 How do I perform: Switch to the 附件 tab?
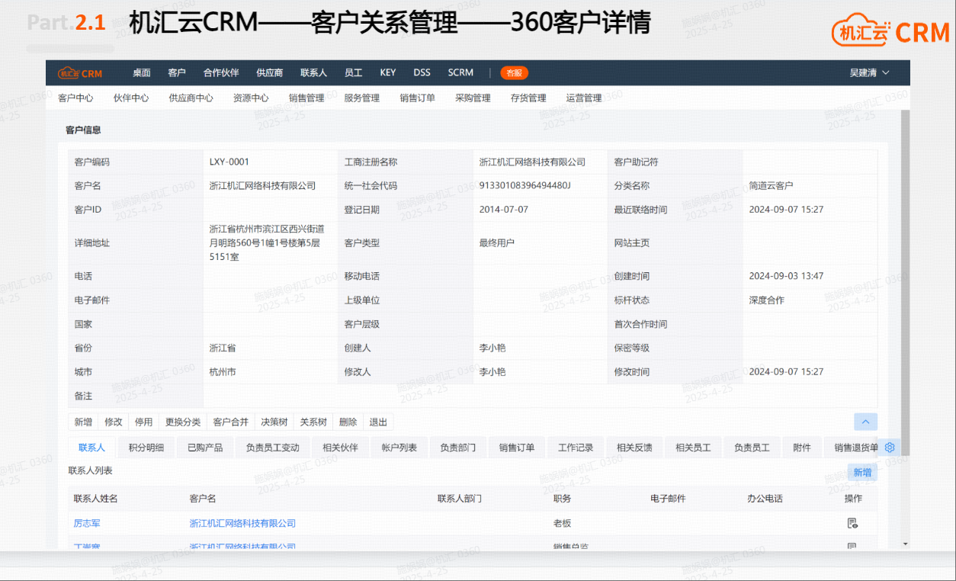(802, 448)
